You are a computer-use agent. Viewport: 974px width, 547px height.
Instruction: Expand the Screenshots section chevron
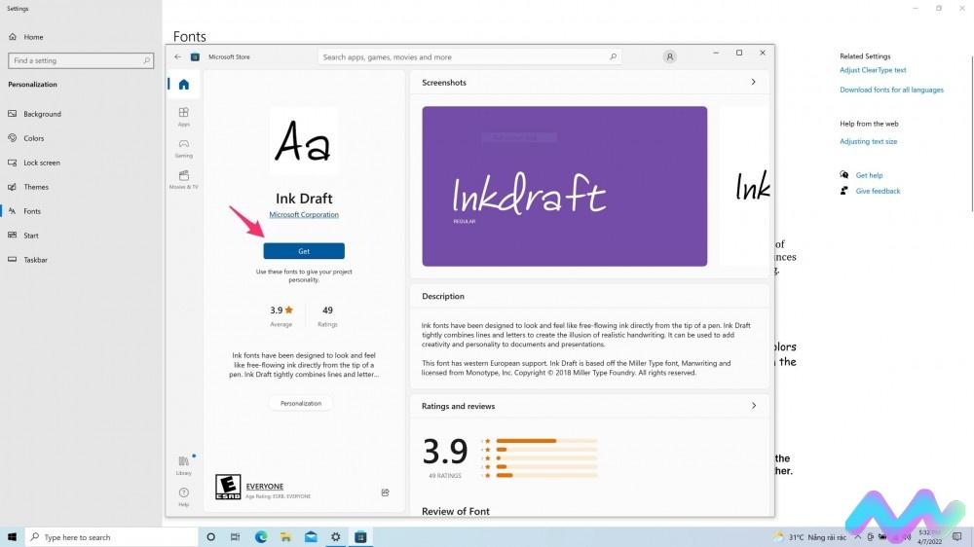pos(754,82)
